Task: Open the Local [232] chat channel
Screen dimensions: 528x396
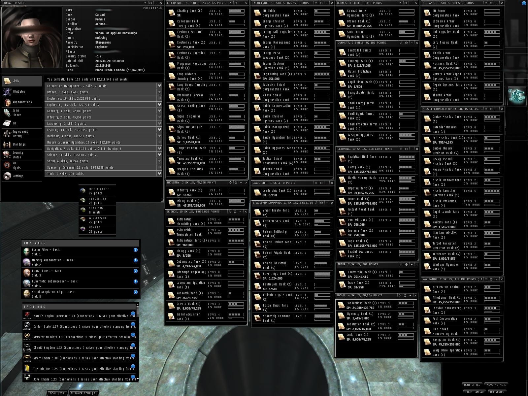Action: pyautogui.click(x=57, y=393)
